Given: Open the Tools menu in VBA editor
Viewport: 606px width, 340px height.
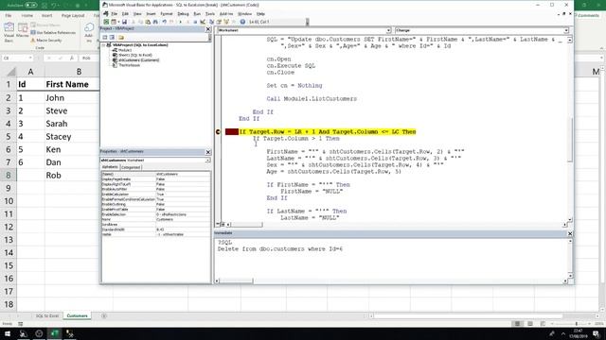Looking at the screenshot, I should [x=210, y=14].
